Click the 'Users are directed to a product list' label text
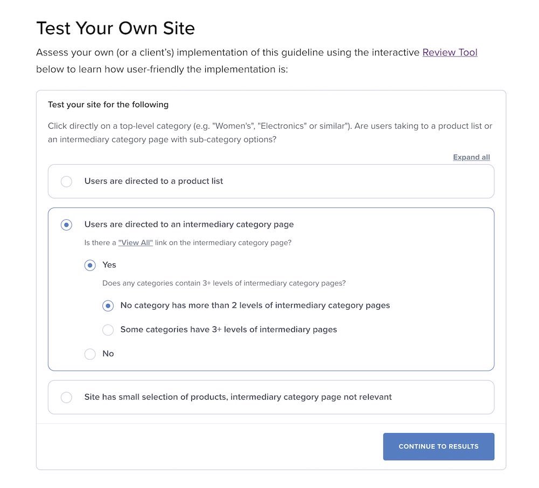This screenshot has width=539, height=488. coord(154,181)
